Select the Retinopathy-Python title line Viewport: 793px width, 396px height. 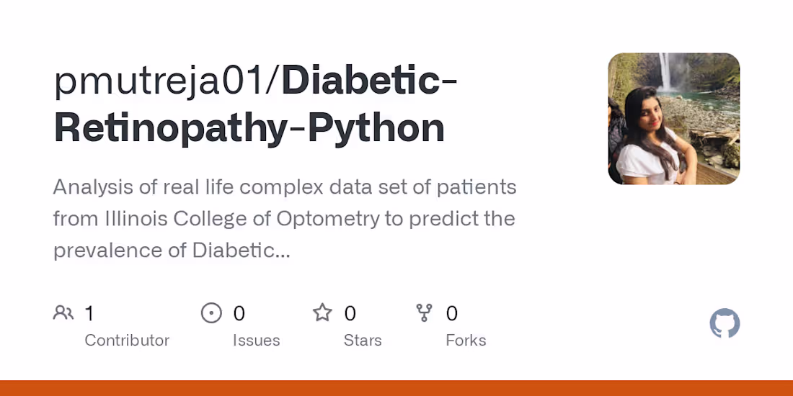tap(249, 127)
